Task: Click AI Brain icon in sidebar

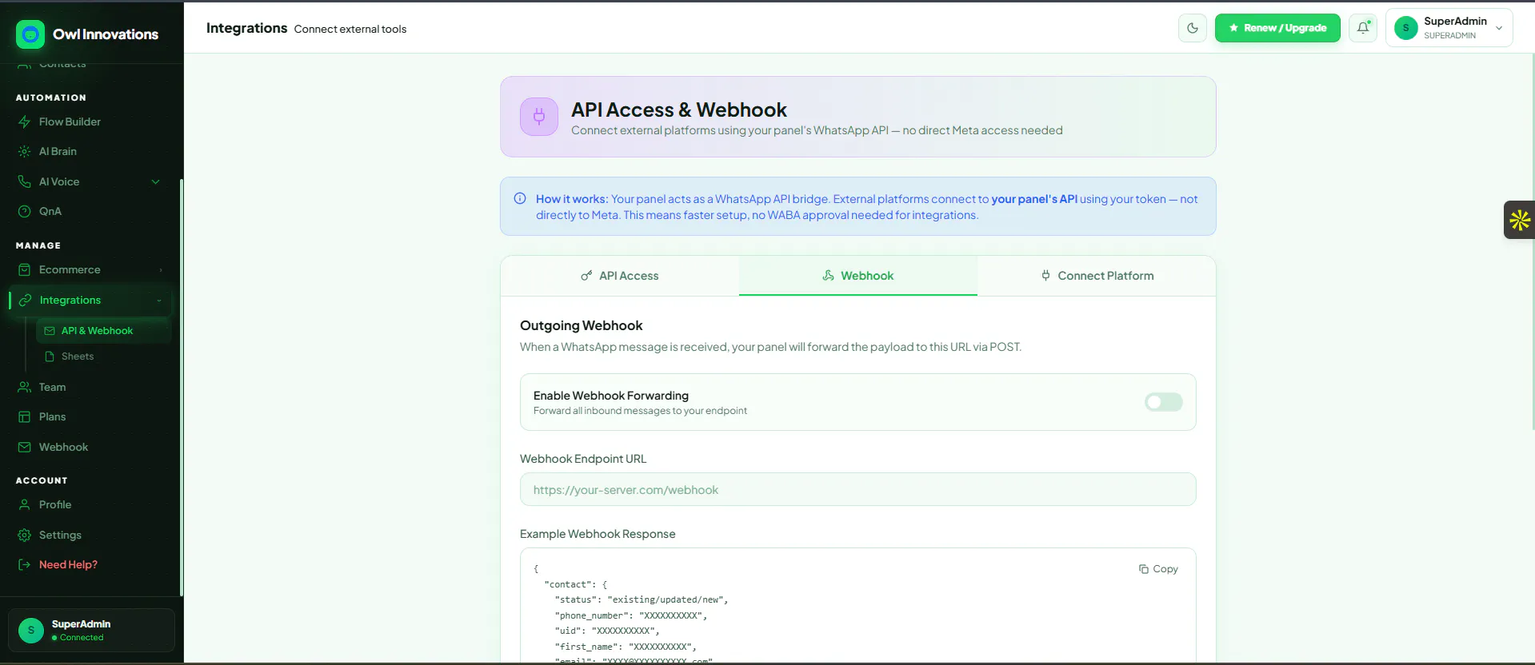Action: (x=25, y=151)
